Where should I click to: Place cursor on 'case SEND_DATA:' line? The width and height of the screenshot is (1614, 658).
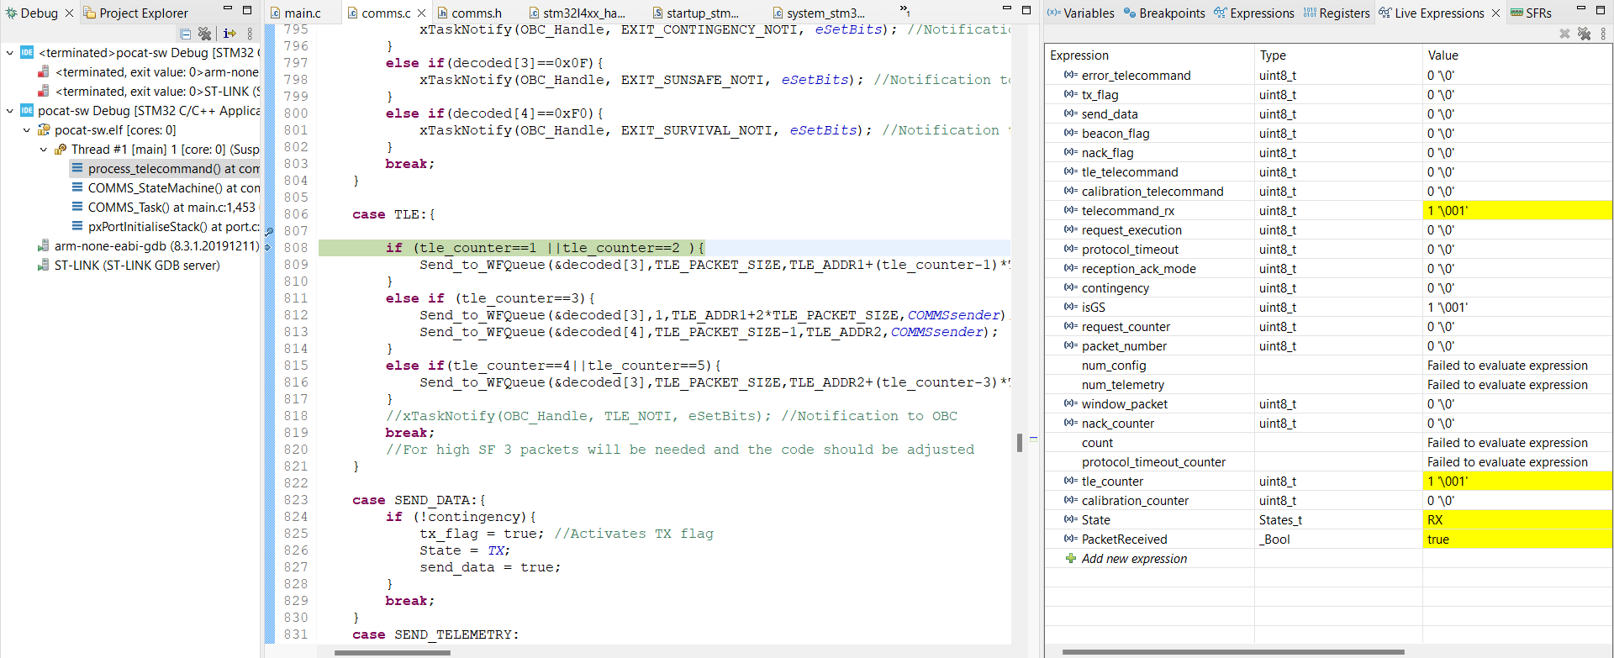(x=419, y=500)
